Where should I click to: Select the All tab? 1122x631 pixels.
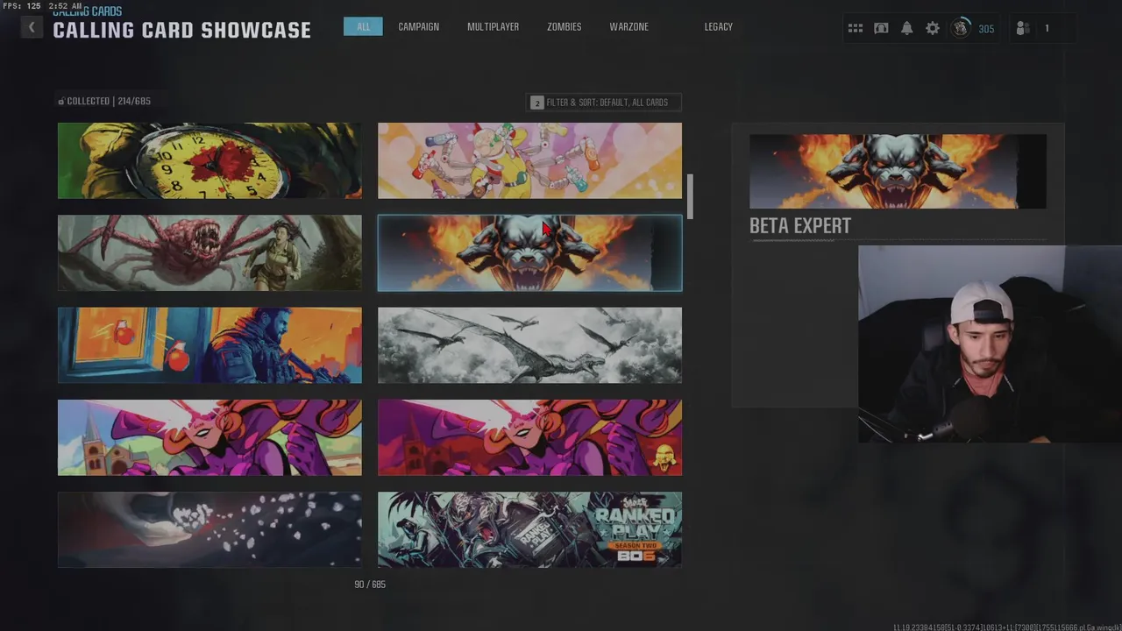click(363, 26)
